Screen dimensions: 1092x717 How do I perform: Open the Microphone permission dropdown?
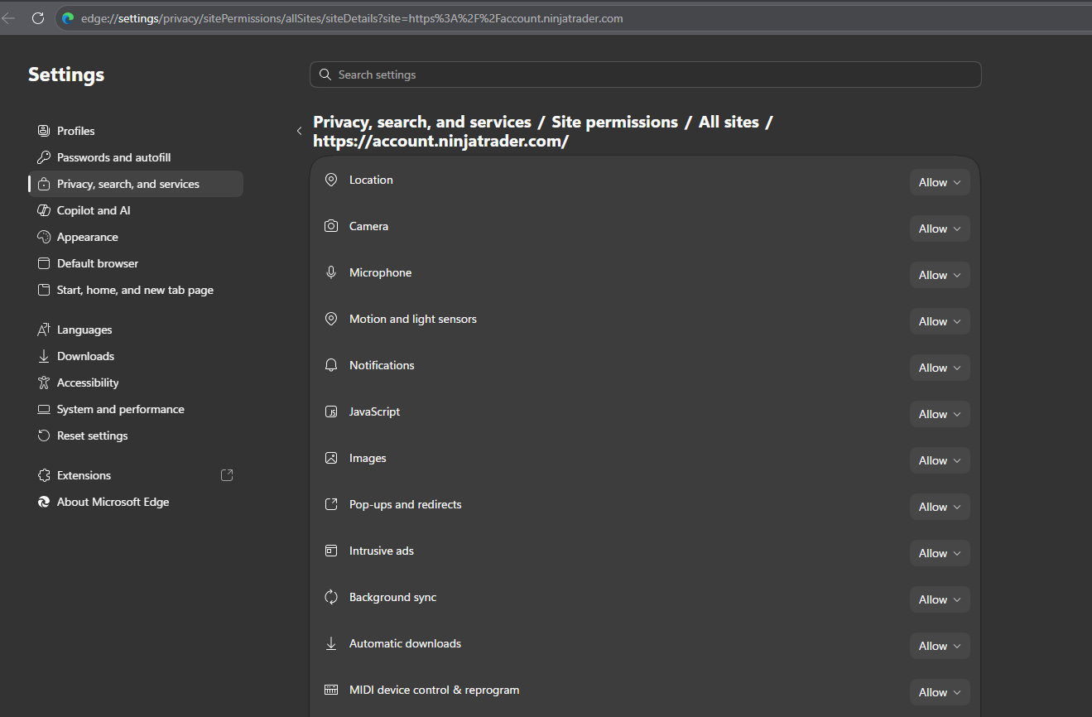coord(940,276)
